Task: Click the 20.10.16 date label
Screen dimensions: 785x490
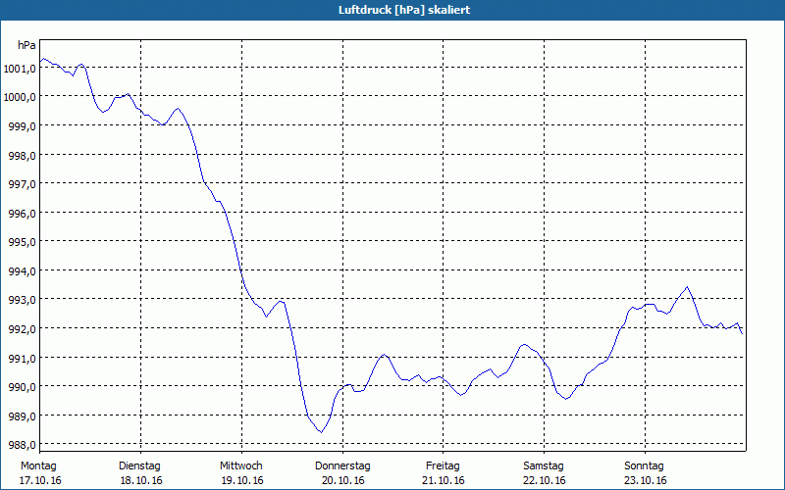Action: click(x=342, y=480)
